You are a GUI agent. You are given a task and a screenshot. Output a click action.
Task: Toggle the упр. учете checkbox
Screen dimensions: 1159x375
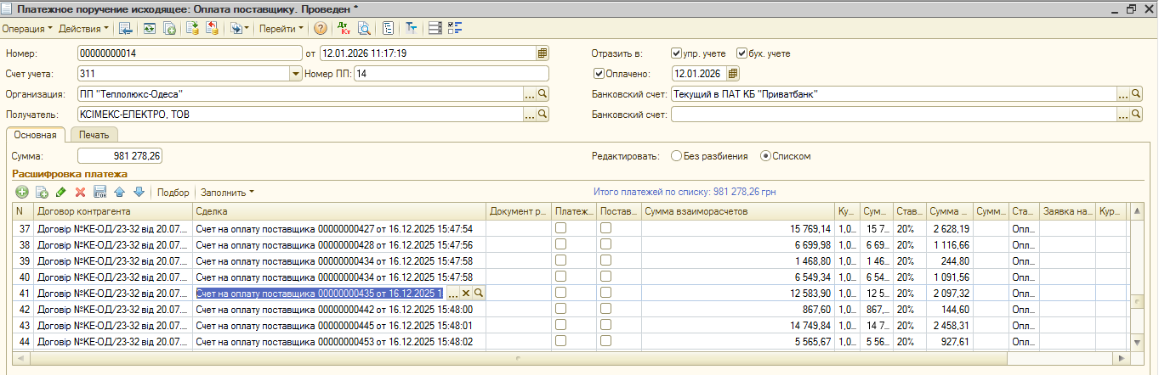coord(677,53)
